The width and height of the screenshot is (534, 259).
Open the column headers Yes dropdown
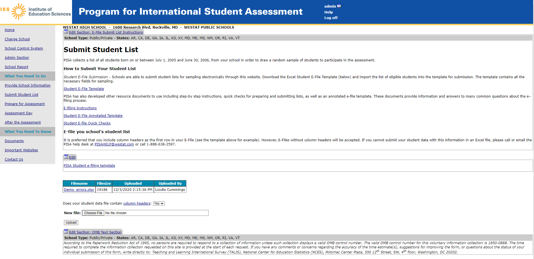159,203
